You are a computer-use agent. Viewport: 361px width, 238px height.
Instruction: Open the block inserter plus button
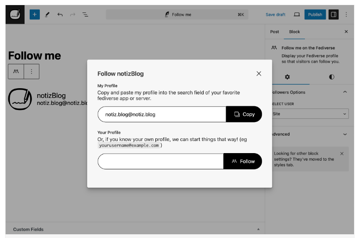[35, 14]
